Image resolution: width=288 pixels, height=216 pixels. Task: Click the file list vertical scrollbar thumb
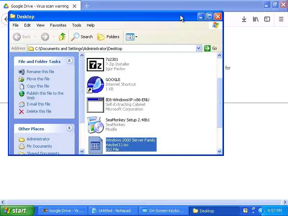219,103
